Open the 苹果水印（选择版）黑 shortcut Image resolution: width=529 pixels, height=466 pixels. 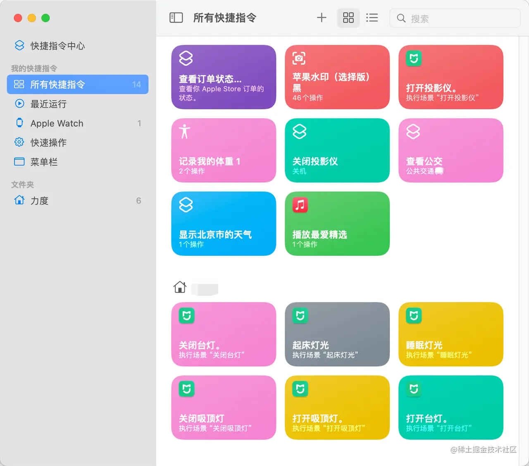(x=337, y=77)
